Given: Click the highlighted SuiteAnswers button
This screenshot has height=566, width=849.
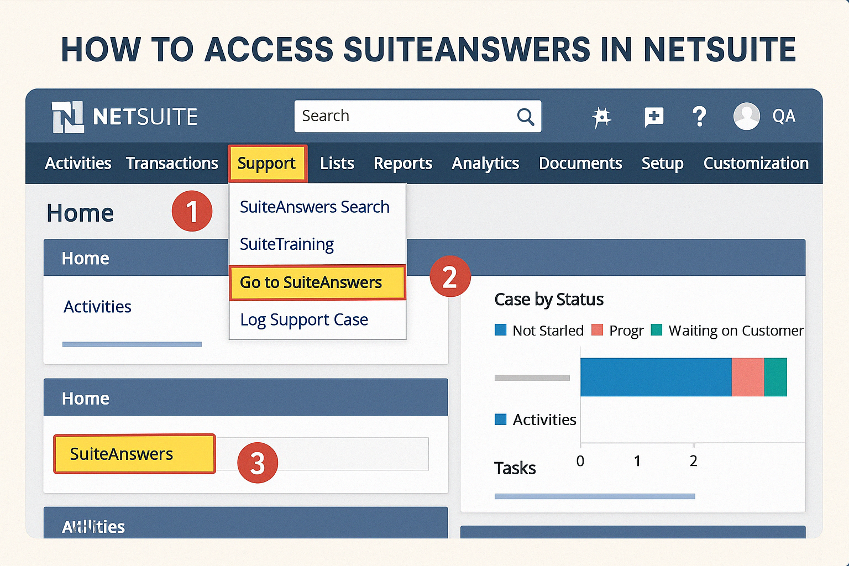Looking at the screenshot, I should [134, 454].
